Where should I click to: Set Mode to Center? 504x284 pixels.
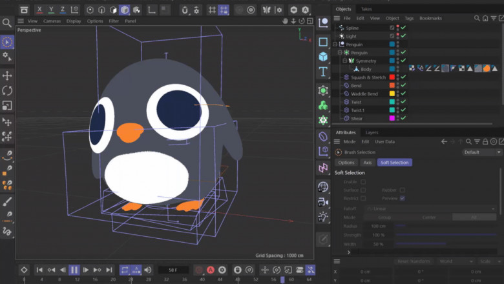tap(429, 218)
